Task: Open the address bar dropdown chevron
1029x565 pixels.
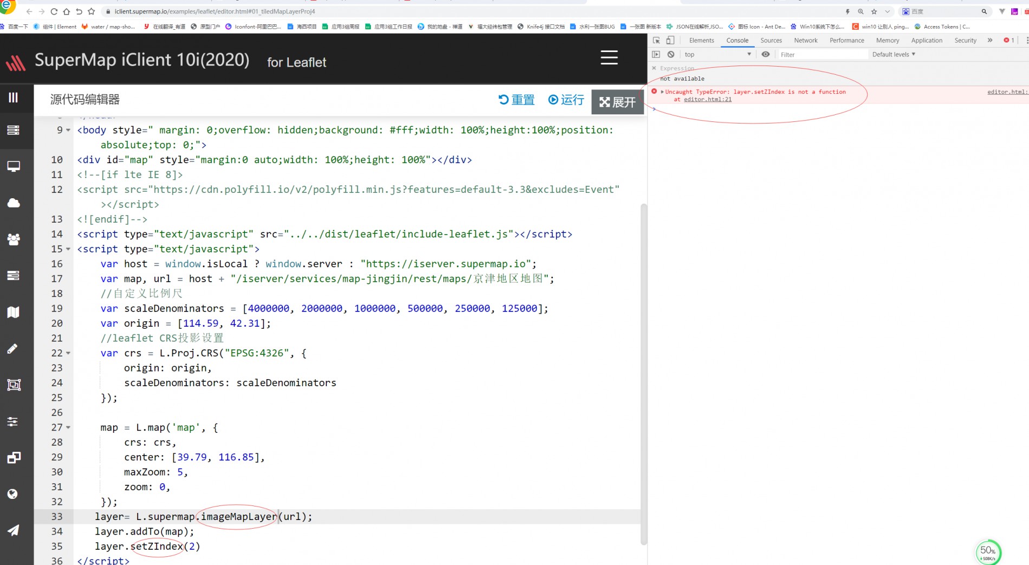Action: tap(887, 11)
